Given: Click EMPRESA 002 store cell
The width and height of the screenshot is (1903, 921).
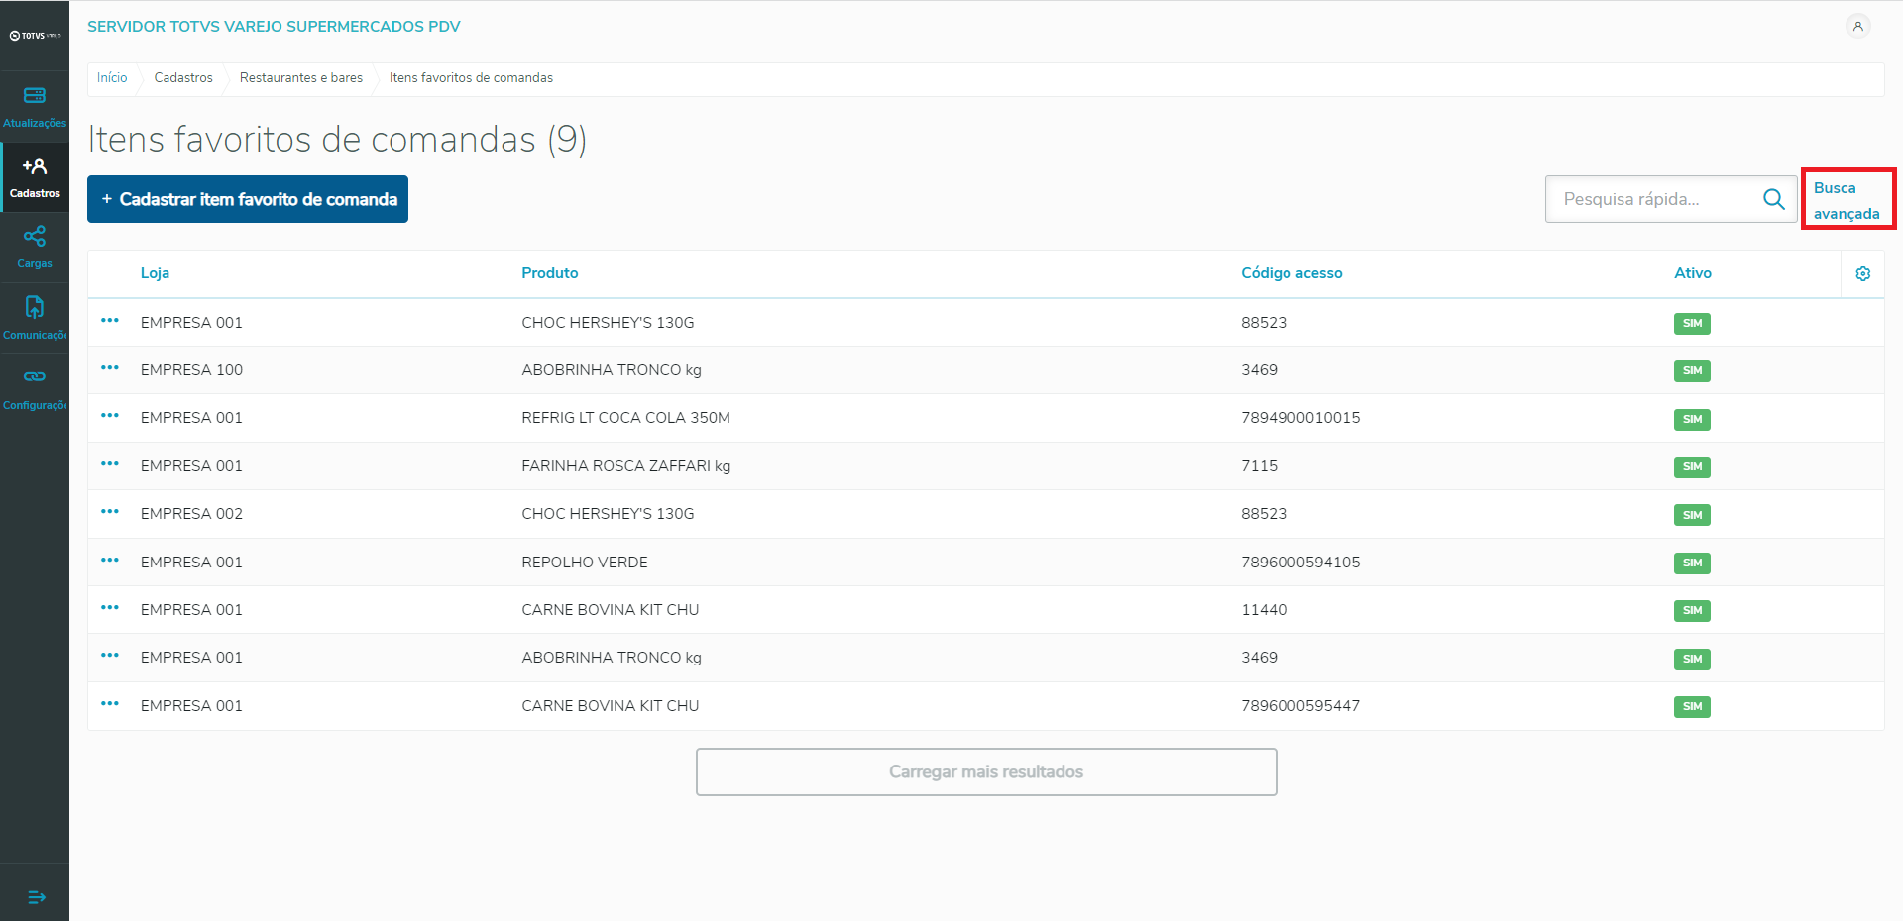Looking at the screenshot, I should 191,514.
